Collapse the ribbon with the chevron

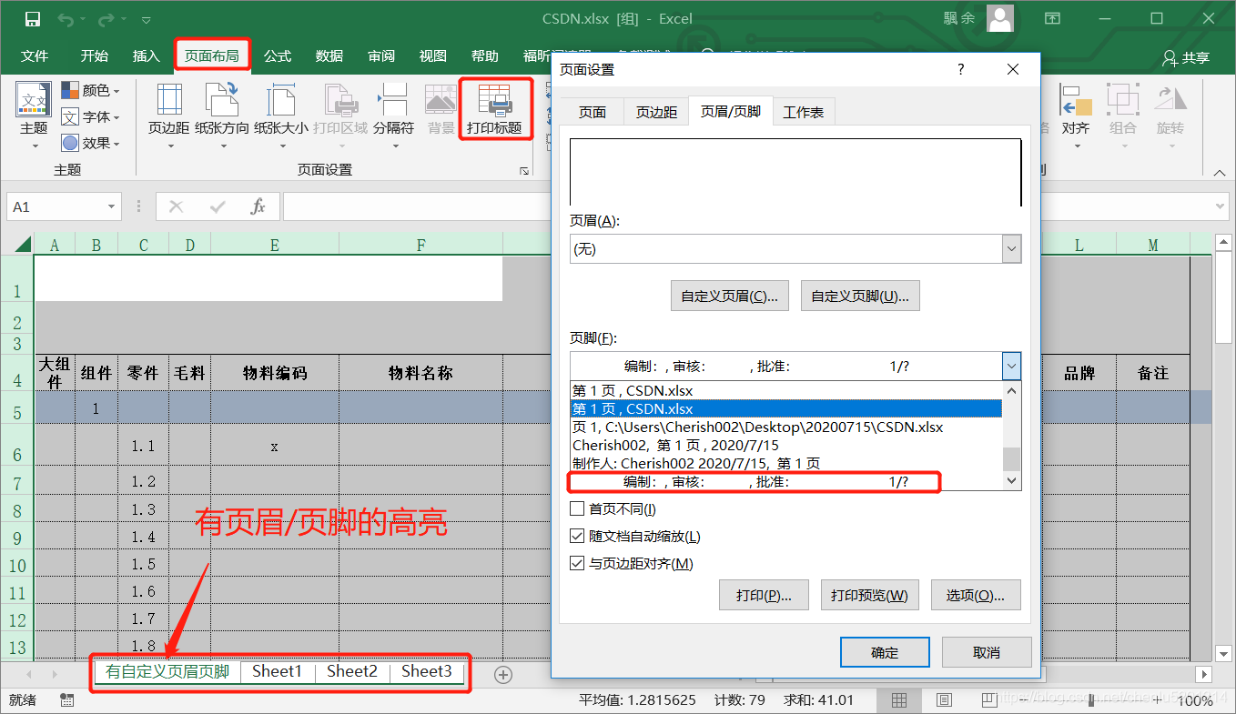pos(1220,171)
